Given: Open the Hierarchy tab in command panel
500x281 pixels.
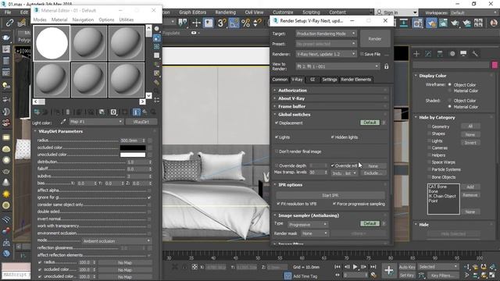Looking at the screenshot, I should click(440, 54).
